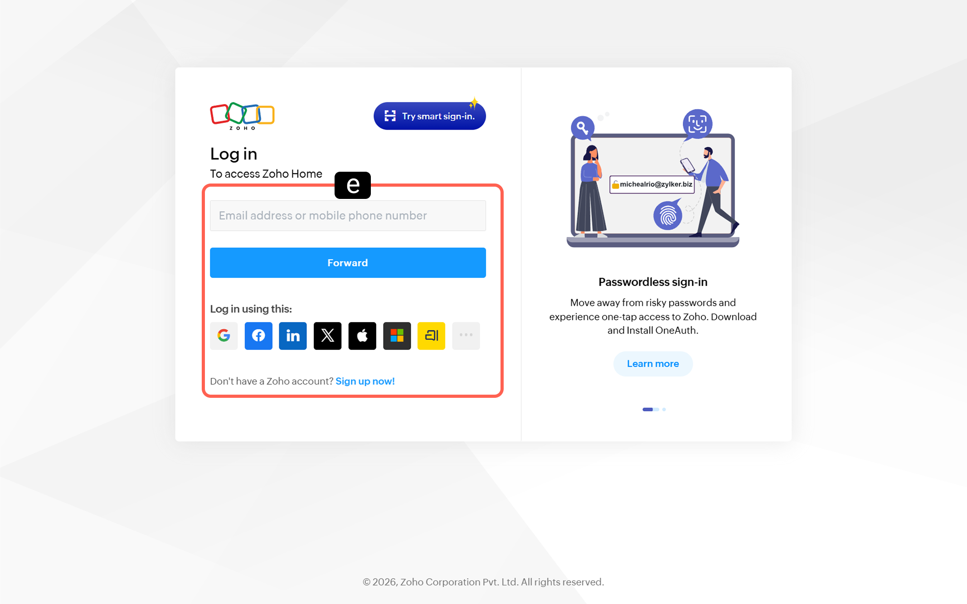Open Try smart sign-in button

point(430,116)
